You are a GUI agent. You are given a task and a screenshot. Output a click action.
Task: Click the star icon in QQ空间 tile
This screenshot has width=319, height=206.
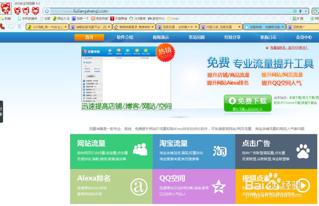[219, 187]
